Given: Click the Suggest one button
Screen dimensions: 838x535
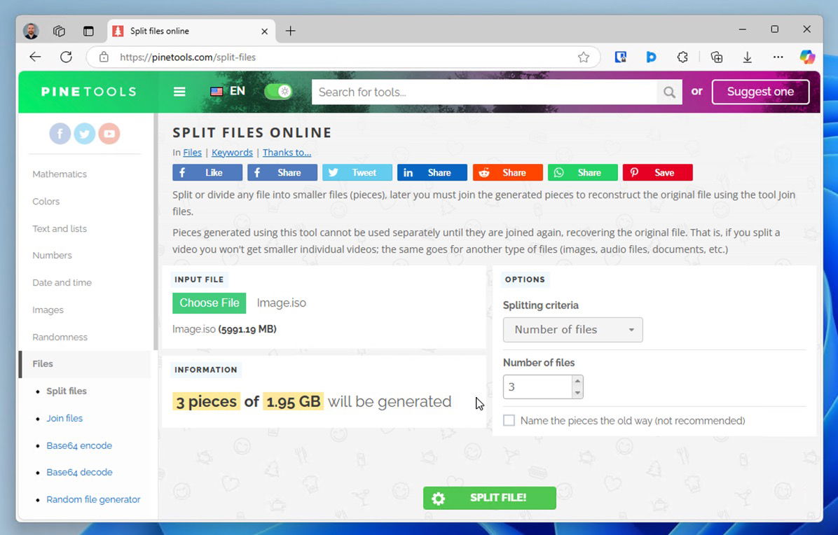Looking at the screenshot, I should point(760,91).
